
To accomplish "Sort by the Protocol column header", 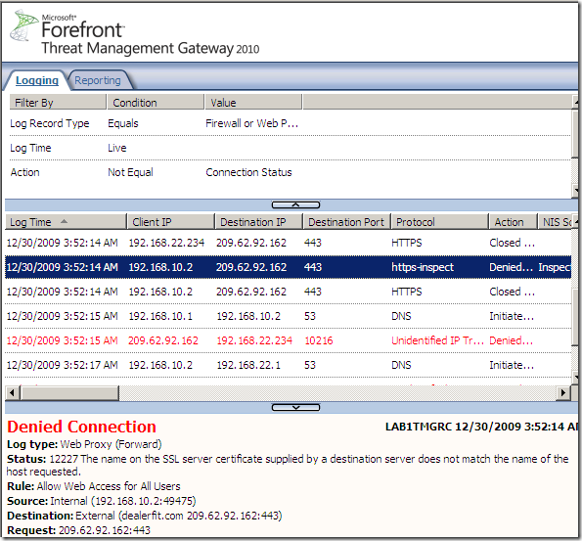I will click(x=439, y=222).
